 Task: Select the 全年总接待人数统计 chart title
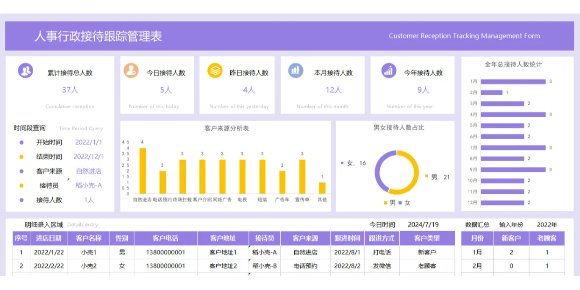pos(513,64)
